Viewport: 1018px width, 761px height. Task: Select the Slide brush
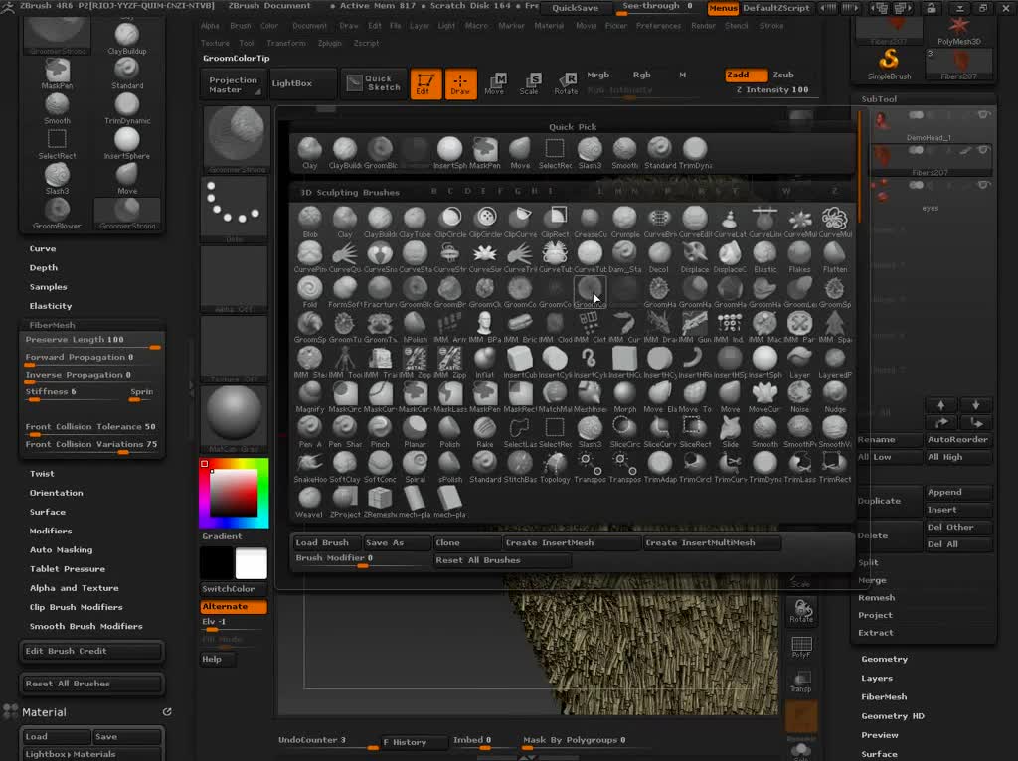tap(730, 432)
